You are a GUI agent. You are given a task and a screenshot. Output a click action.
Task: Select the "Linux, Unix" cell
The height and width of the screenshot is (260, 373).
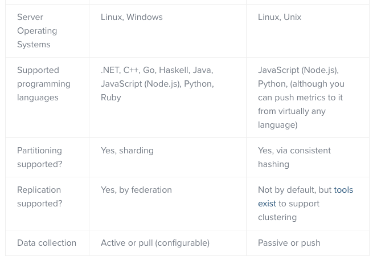pyautogui.click(x=280, y=17)
